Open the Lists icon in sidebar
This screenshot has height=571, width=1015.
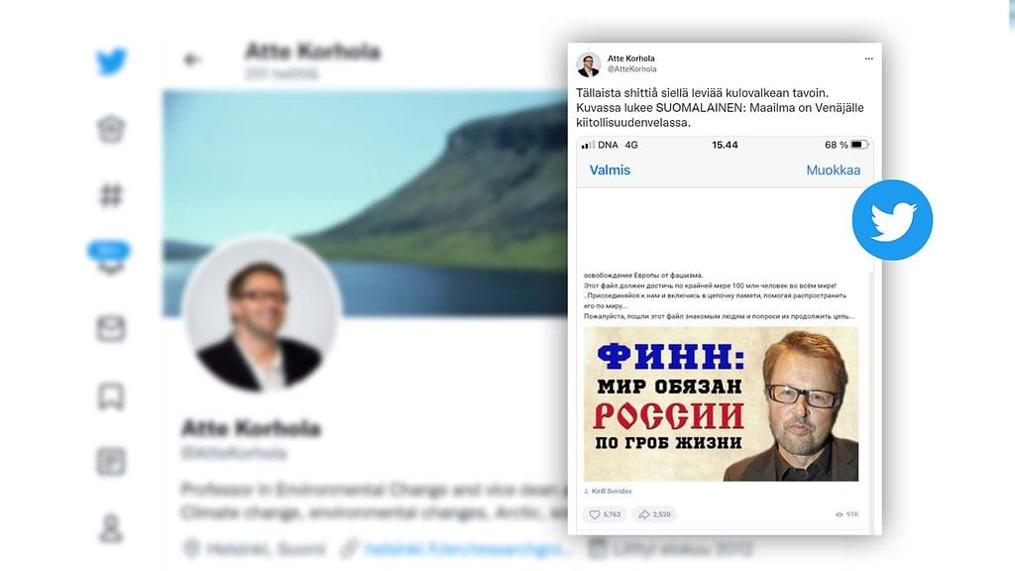[111, 462]
